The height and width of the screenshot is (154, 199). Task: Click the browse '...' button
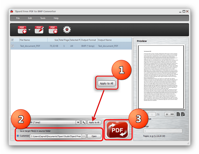84,136
